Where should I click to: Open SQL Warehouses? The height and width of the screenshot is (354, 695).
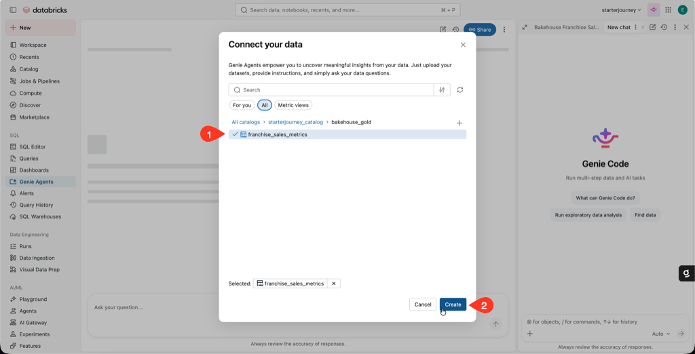pos(40,216)
